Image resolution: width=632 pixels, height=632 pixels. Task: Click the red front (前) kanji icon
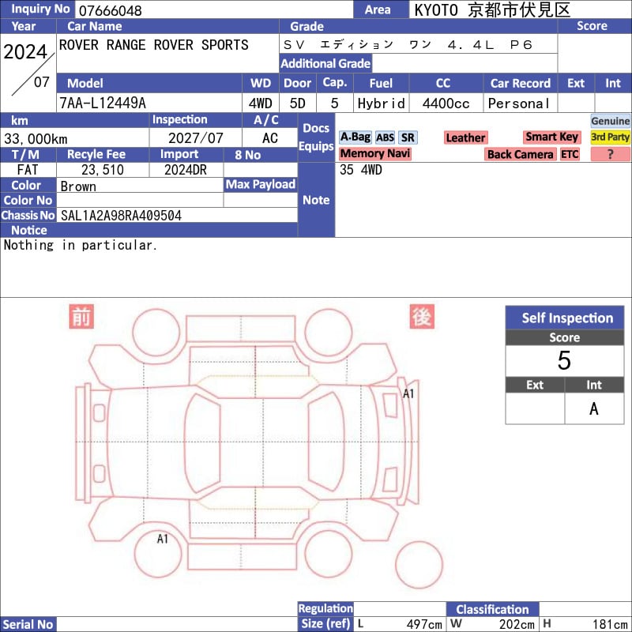[x=81, y=316]
